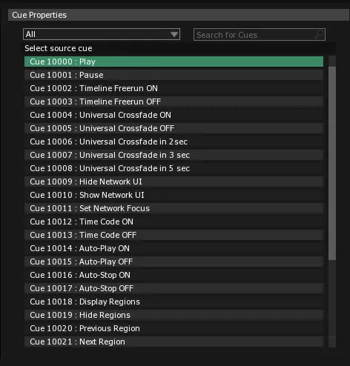The height and width of the screenshot is (366, 350).
Task: Select Cue 10000 : Play
Action: [x=174, y=61]
